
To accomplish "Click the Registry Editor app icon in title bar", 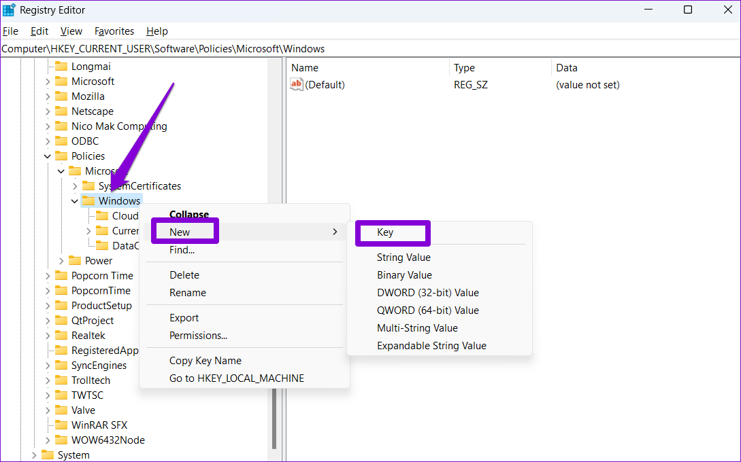I will pyautogui.click(x=9, y=10).
